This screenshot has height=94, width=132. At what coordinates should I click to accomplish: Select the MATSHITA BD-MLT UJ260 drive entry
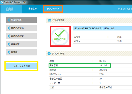[x=103, y=28]
